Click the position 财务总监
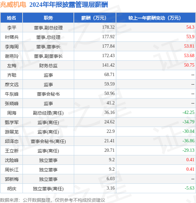196x203 pixels. [48, 66]
